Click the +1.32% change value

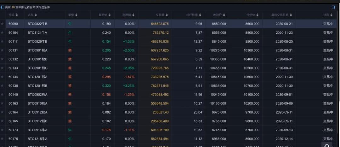click(x=129, y=41)
